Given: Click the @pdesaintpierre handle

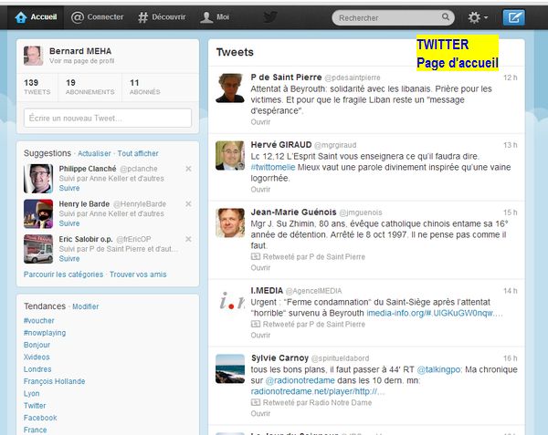Looking at the screenshot, I should click(x=353, y=78).
